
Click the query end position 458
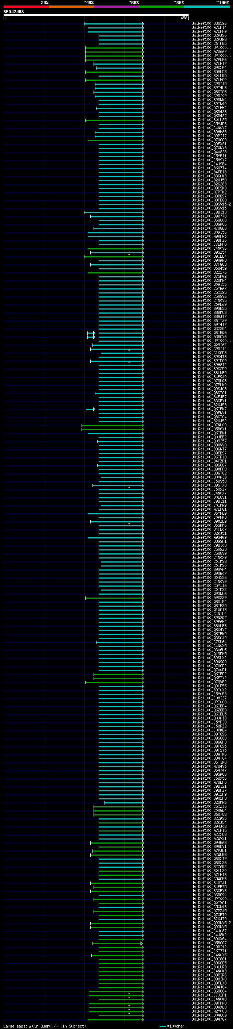pos(184,18)
